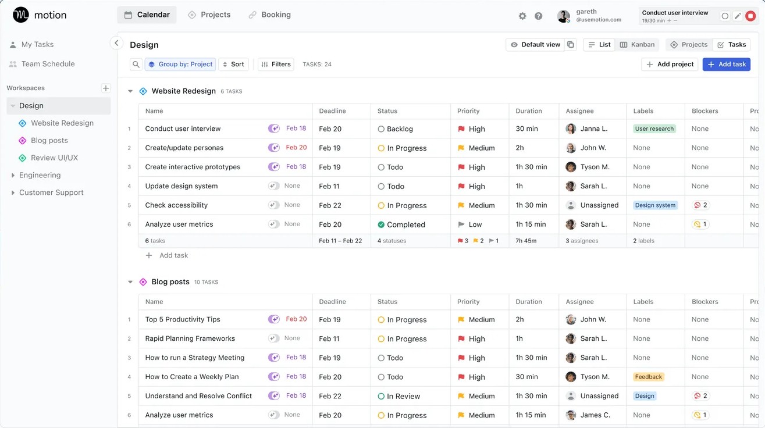Click the User research label tag
Screen dimensions: 765x428
654,129
